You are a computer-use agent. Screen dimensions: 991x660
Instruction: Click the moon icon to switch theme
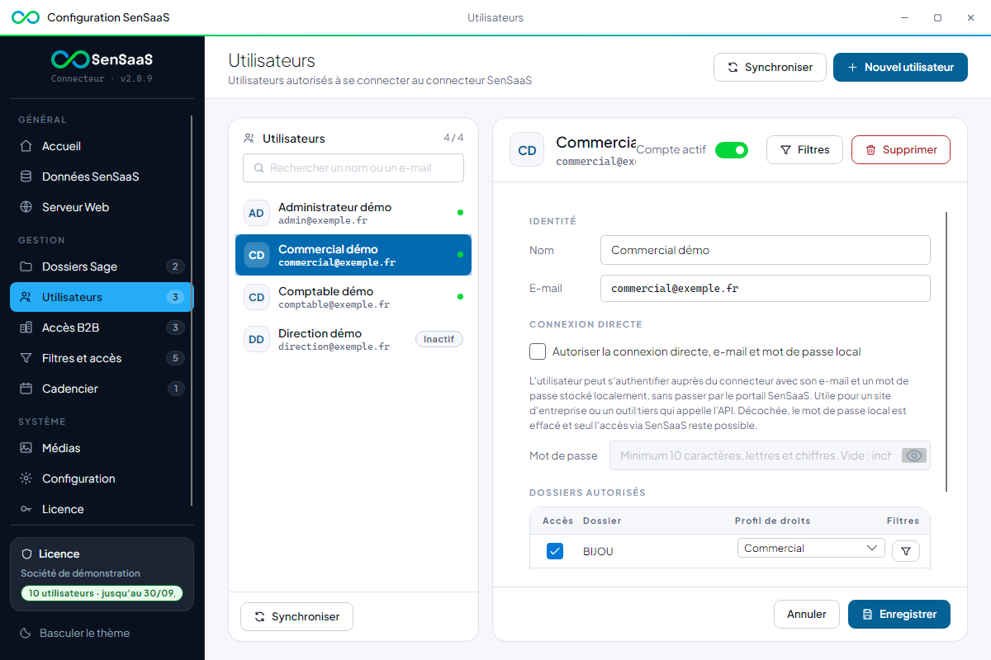(26, 633)
